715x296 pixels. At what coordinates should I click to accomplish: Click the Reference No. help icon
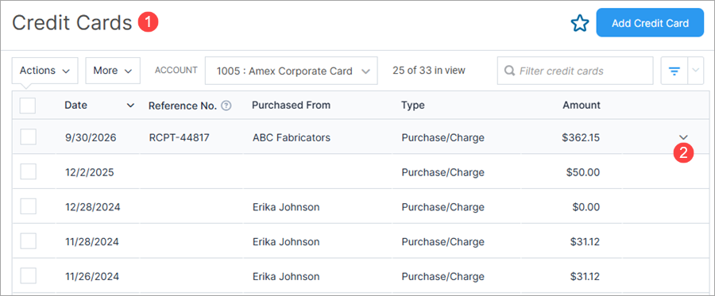226,106
